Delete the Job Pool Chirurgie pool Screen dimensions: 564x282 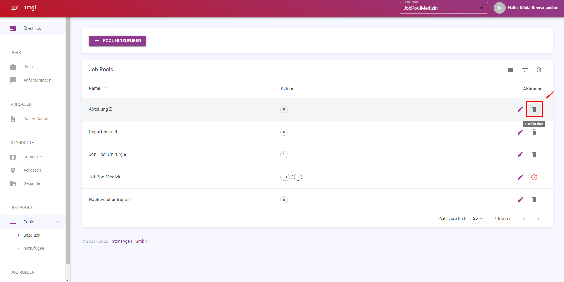pos(534,155)
